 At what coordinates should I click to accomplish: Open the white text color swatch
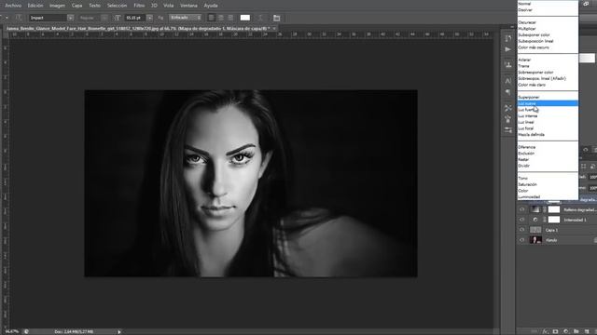[x=245, y=18]
